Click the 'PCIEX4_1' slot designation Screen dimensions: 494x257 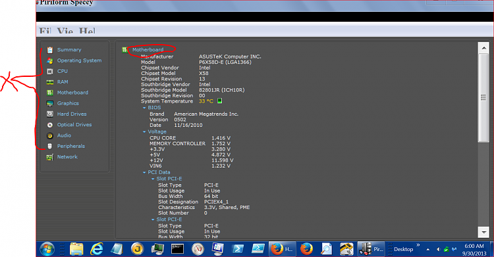pos(217,202)
